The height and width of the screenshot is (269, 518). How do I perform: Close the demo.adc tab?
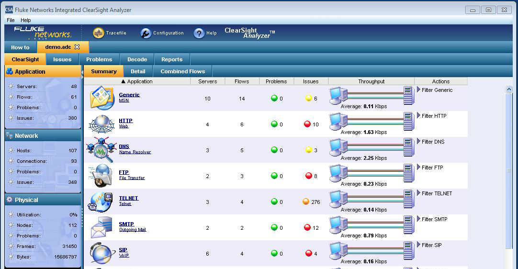pos(77,47)
